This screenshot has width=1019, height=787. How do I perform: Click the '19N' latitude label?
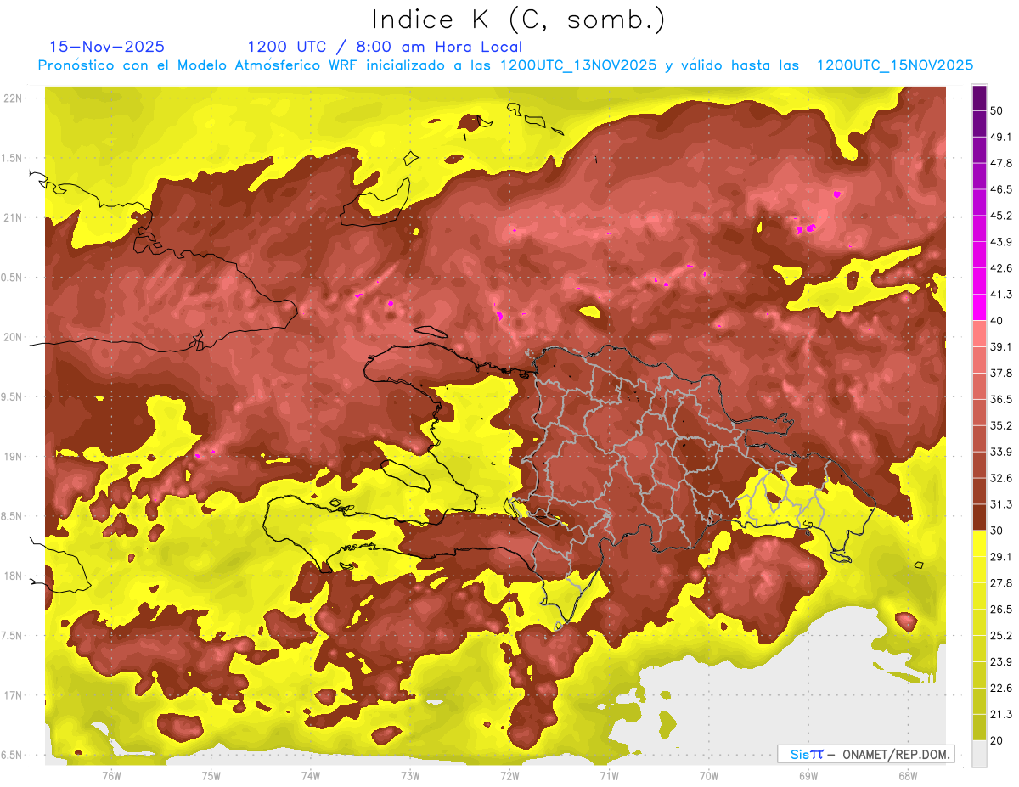[14, 457]
